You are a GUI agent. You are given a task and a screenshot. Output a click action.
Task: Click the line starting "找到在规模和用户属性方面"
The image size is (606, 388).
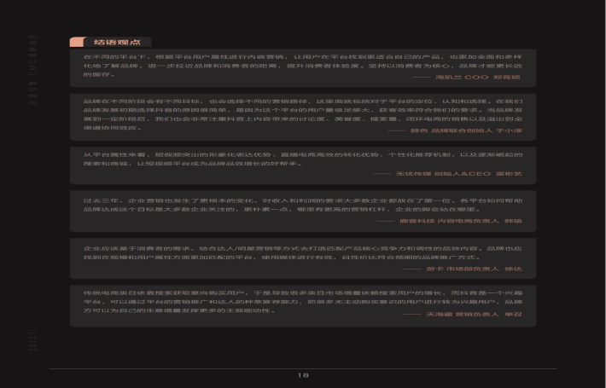coord(283,258)
